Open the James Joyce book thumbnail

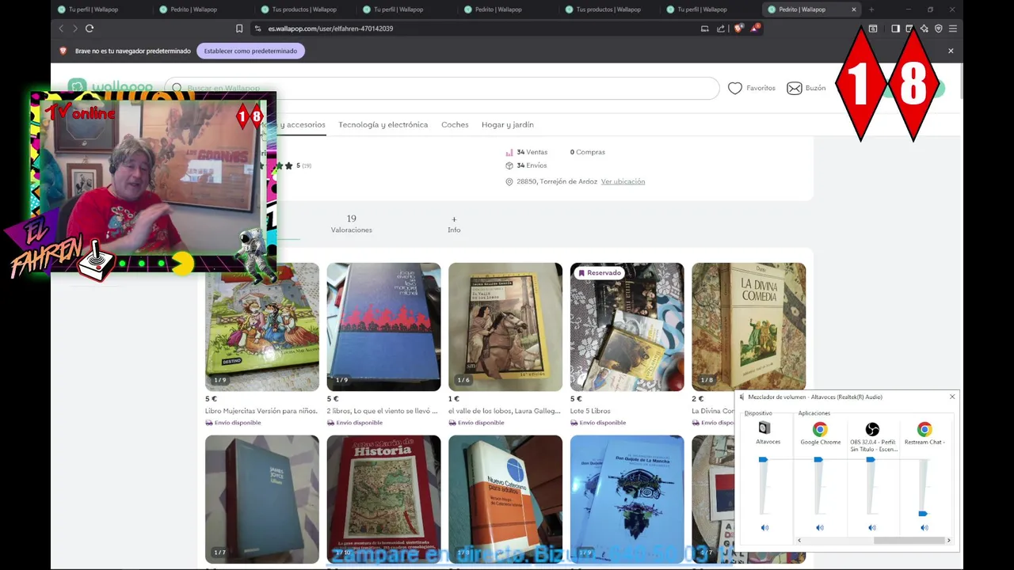pos(262,499)
